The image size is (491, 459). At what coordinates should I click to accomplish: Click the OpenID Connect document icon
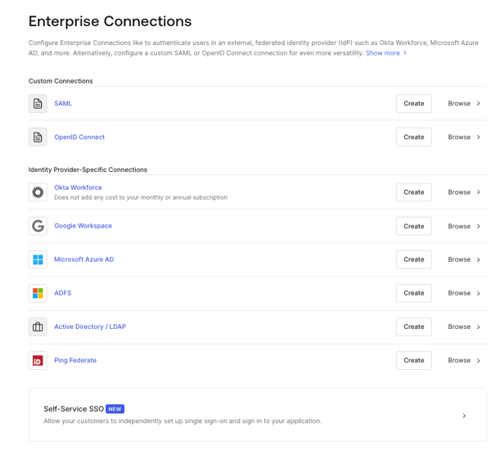tap(38, 137)
